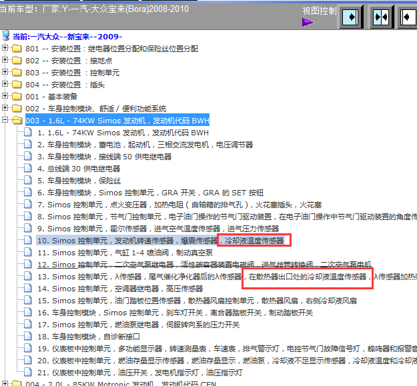Click the page icon of item 10. 发动机转速传感器
Viewport: 417px width, 386px height.
click(28, 240)
